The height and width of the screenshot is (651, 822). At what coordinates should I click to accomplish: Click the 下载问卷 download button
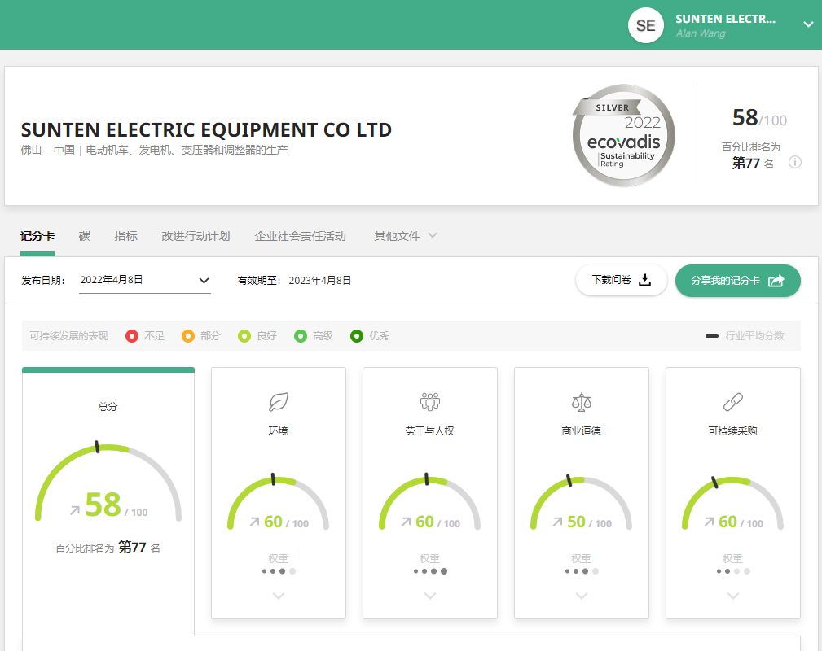pos(621,280)
